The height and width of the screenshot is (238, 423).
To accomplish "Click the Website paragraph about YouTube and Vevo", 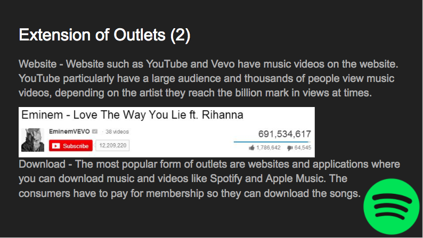I will pos(208,78).
